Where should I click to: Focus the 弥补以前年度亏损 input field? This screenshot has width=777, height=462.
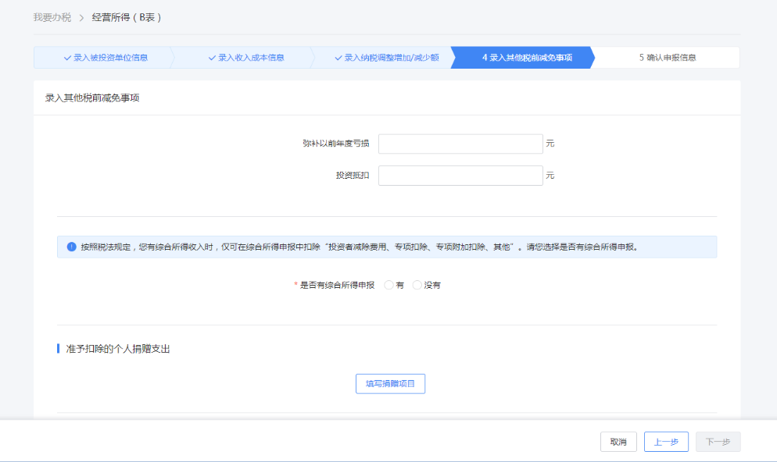click(460, 144)
